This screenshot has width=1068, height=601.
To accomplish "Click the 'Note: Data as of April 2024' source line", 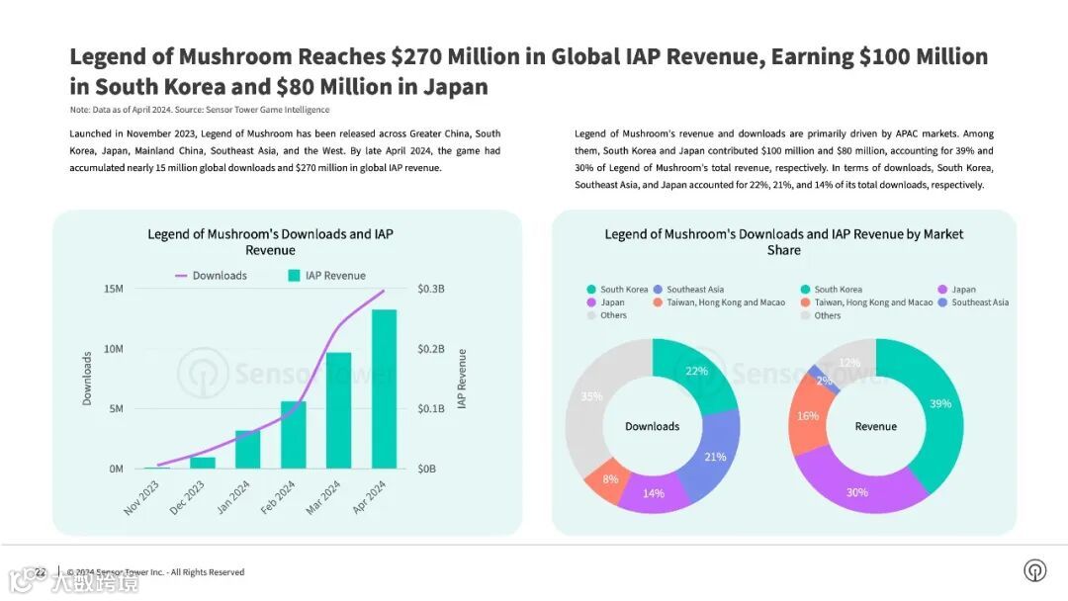I will 200,110.
